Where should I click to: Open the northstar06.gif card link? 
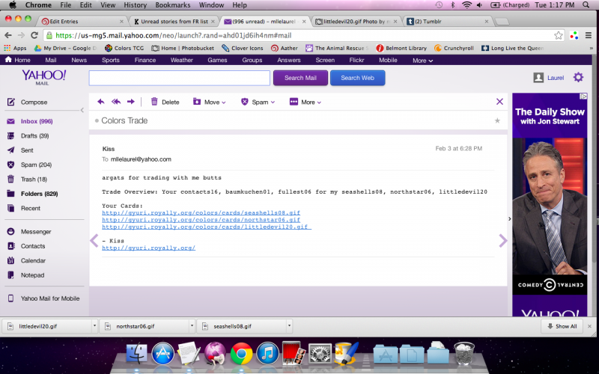pyautogui.click(x=201, y=219)
